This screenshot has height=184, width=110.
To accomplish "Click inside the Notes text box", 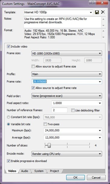I will coord(63,22).
